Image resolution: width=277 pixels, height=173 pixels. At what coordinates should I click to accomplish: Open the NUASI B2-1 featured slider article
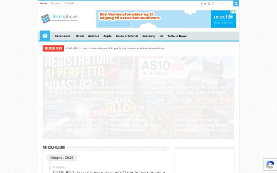[x=90, y=77]
